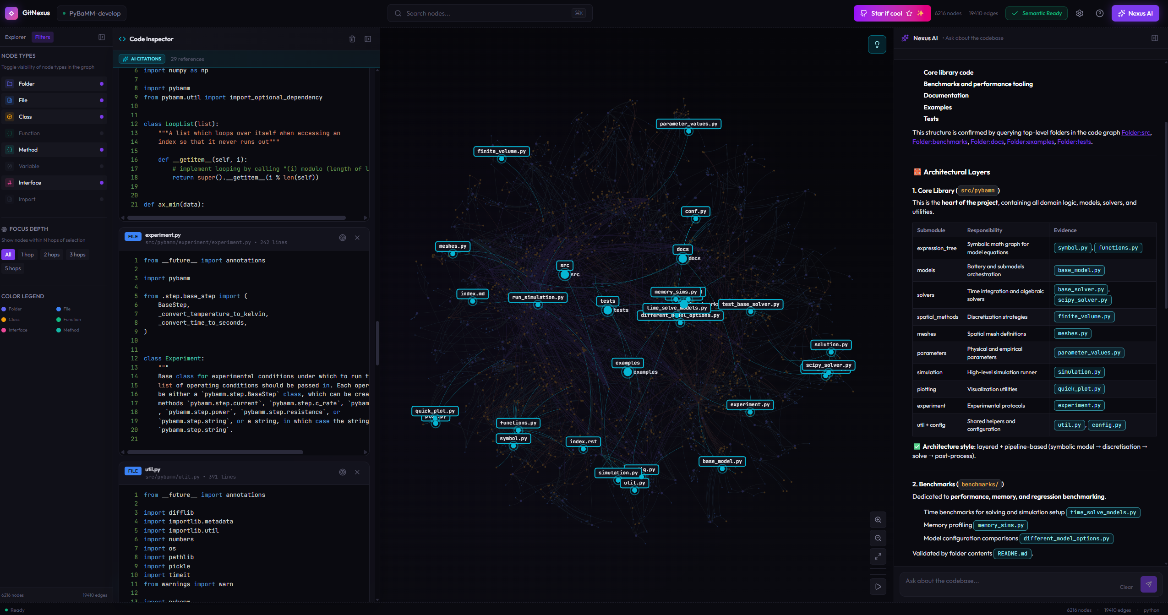
Task: Click the Star if cool button
Action: pos(891,13)
